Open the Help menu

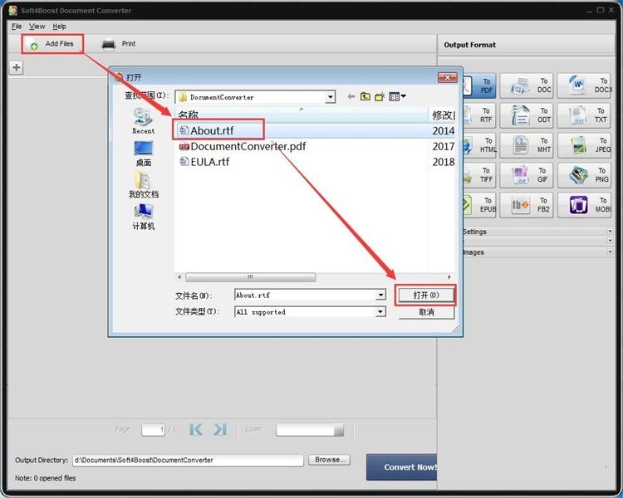click(59, 27)
